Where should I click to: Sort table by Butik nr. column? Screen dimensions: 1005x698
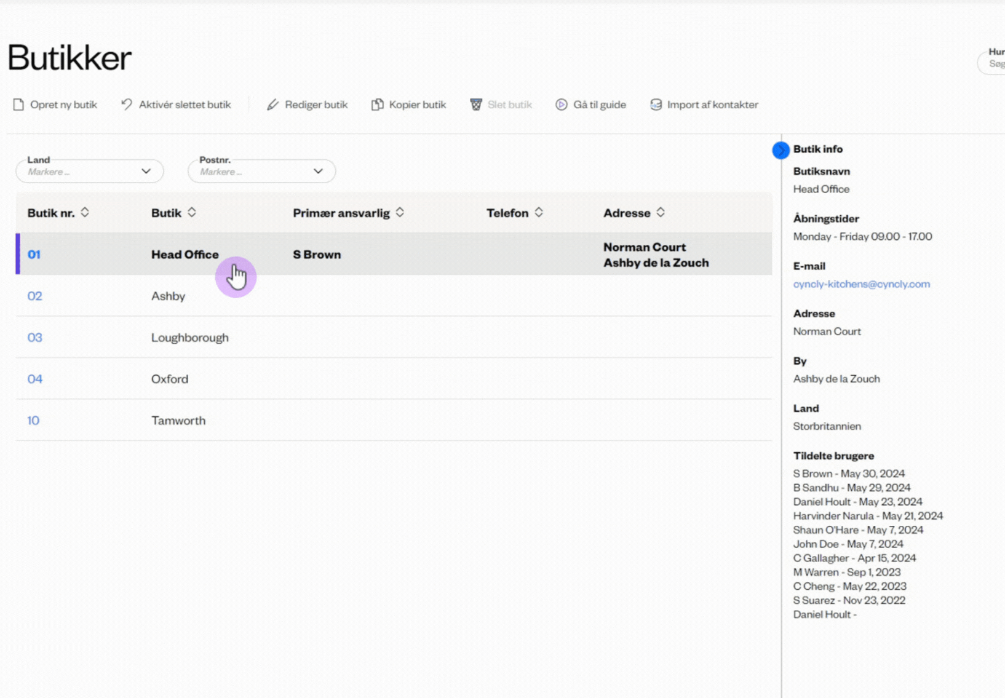tap(85, 212)
